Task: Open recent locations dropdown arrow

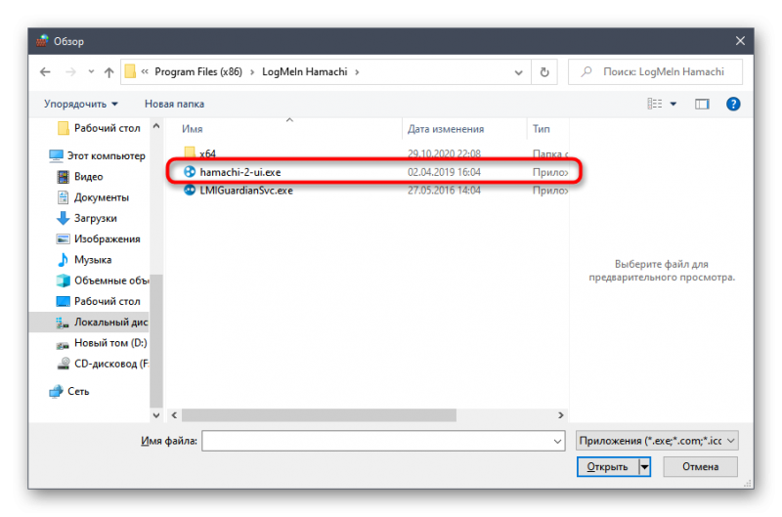Action: (x=91, y=72)
